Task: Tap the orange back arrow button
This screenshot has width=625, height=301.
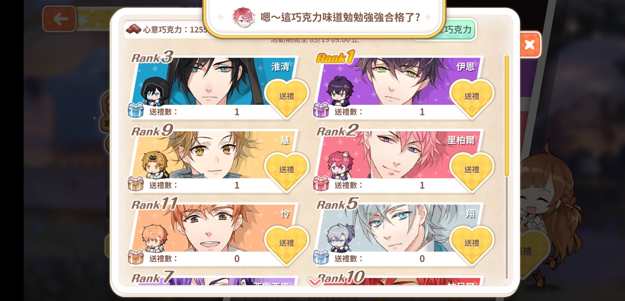Action: (60, 19)
